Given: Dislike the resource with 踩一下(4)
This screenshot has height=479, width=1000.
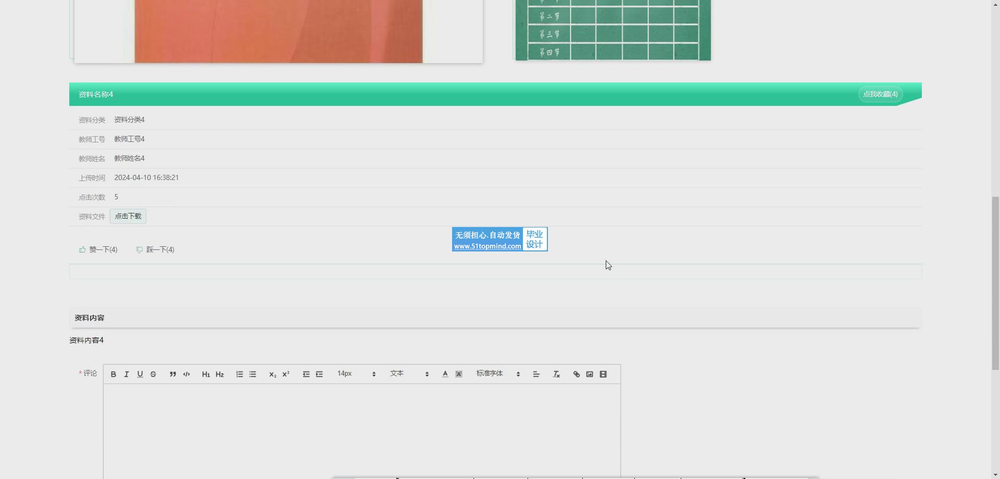Looking at the screenshot, I should pos(155,249).
